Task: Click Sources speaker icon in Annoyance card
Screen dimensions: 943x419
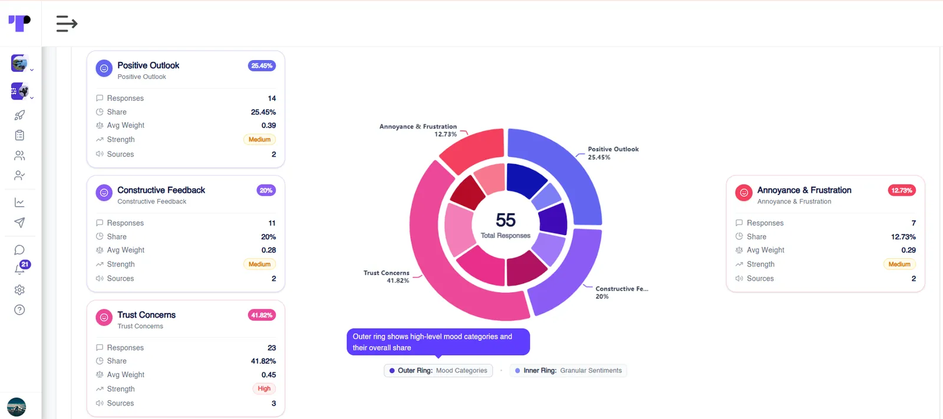Action: pyautogui.click(x=739, y=279)
